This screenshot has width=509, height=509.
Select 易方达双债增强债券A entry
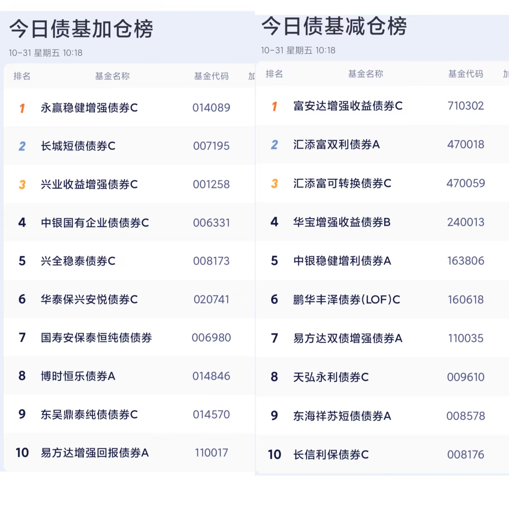348,338
